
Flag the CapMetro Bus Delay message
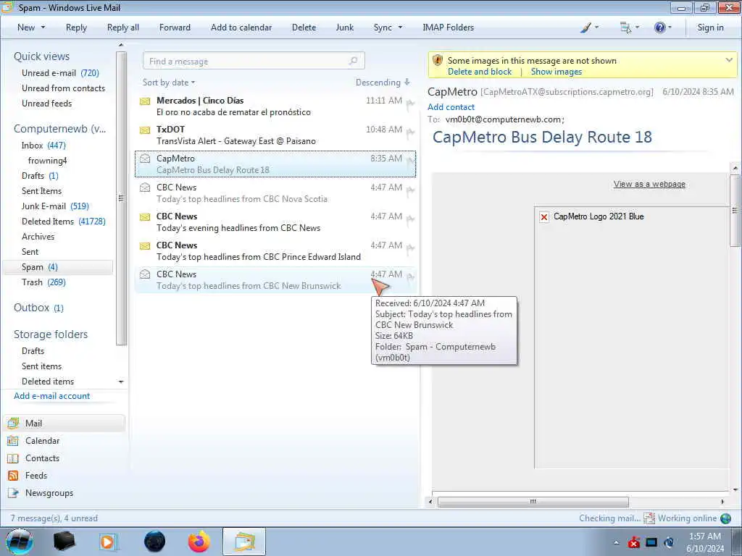pyautogui.click(x=410, y=161)
